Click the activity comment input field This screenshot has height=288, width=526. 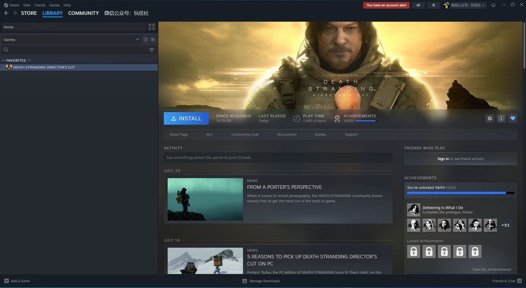pos(278,157)
